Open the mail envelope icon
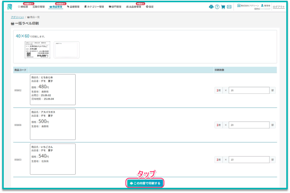Viewport: 290px width, 193px height. tap(229, 7)
